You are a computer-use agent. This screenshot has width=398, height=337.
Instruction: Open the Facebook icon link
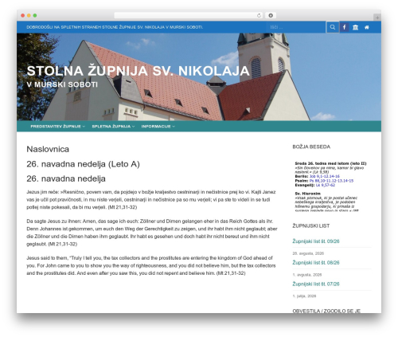tap(344, 27)
